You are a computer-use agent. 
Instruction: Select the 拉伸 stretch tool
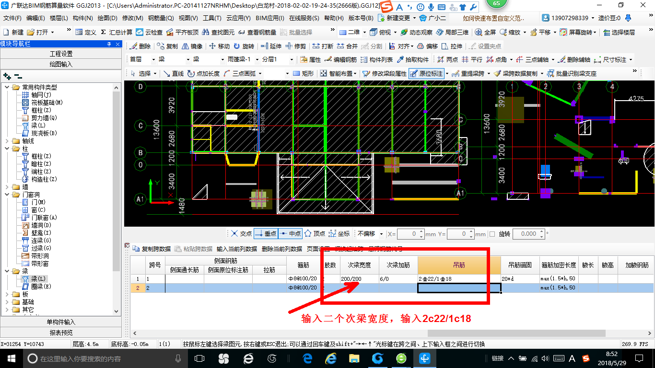pos(452,46)
